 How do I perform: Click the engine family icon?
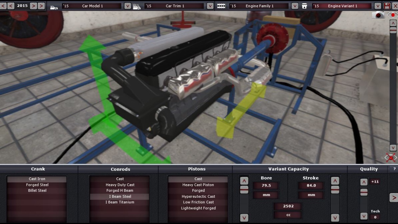221,6
